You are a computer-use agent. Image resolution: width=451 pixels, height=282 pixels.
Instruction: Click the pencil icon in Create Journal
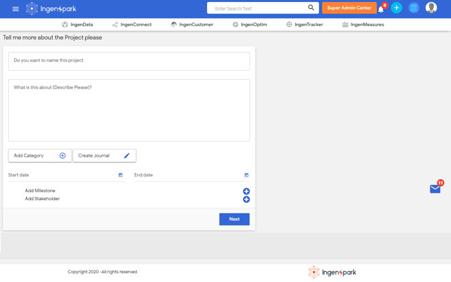click(127, 155)
